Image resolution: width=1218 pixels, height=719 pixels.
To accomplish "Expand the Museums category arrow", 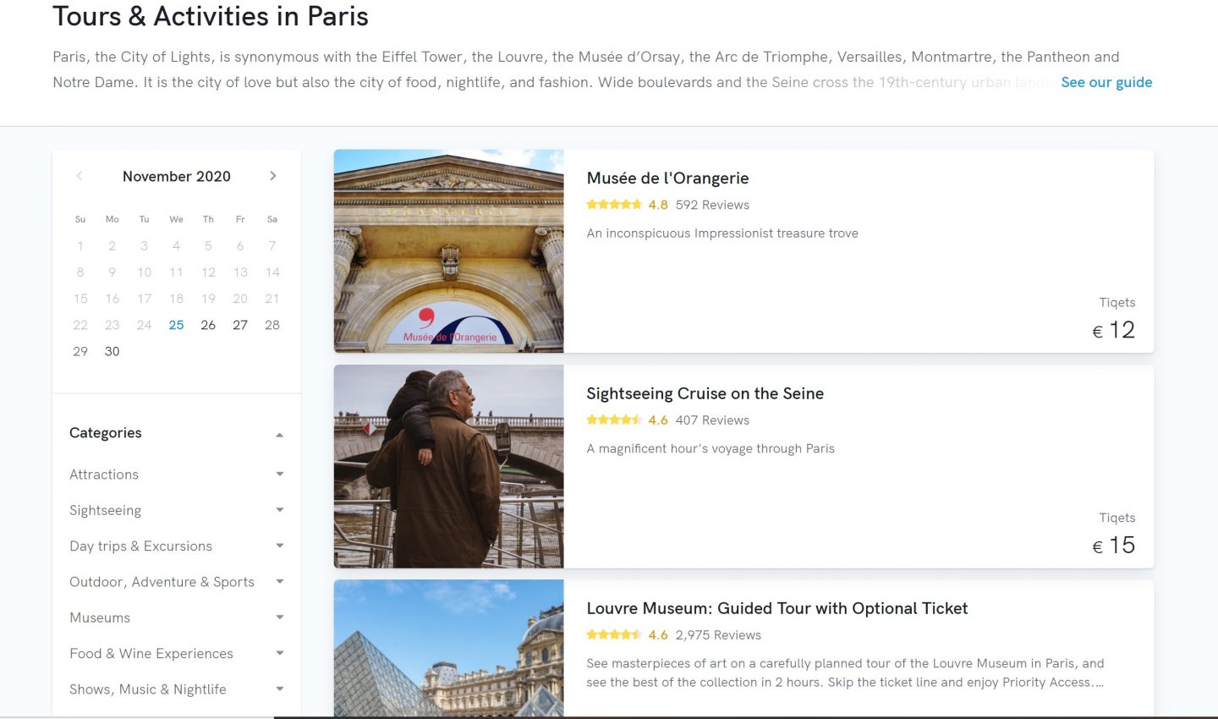I will (279, 617).
